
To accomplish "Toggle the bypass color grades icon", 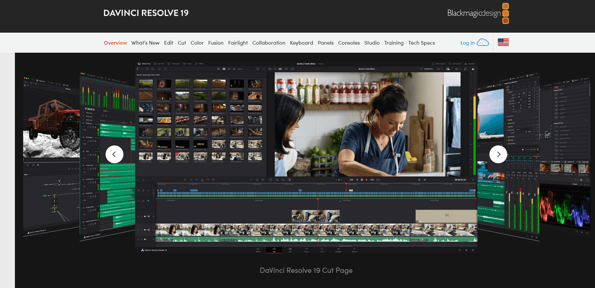I will (x=465, y=69).
